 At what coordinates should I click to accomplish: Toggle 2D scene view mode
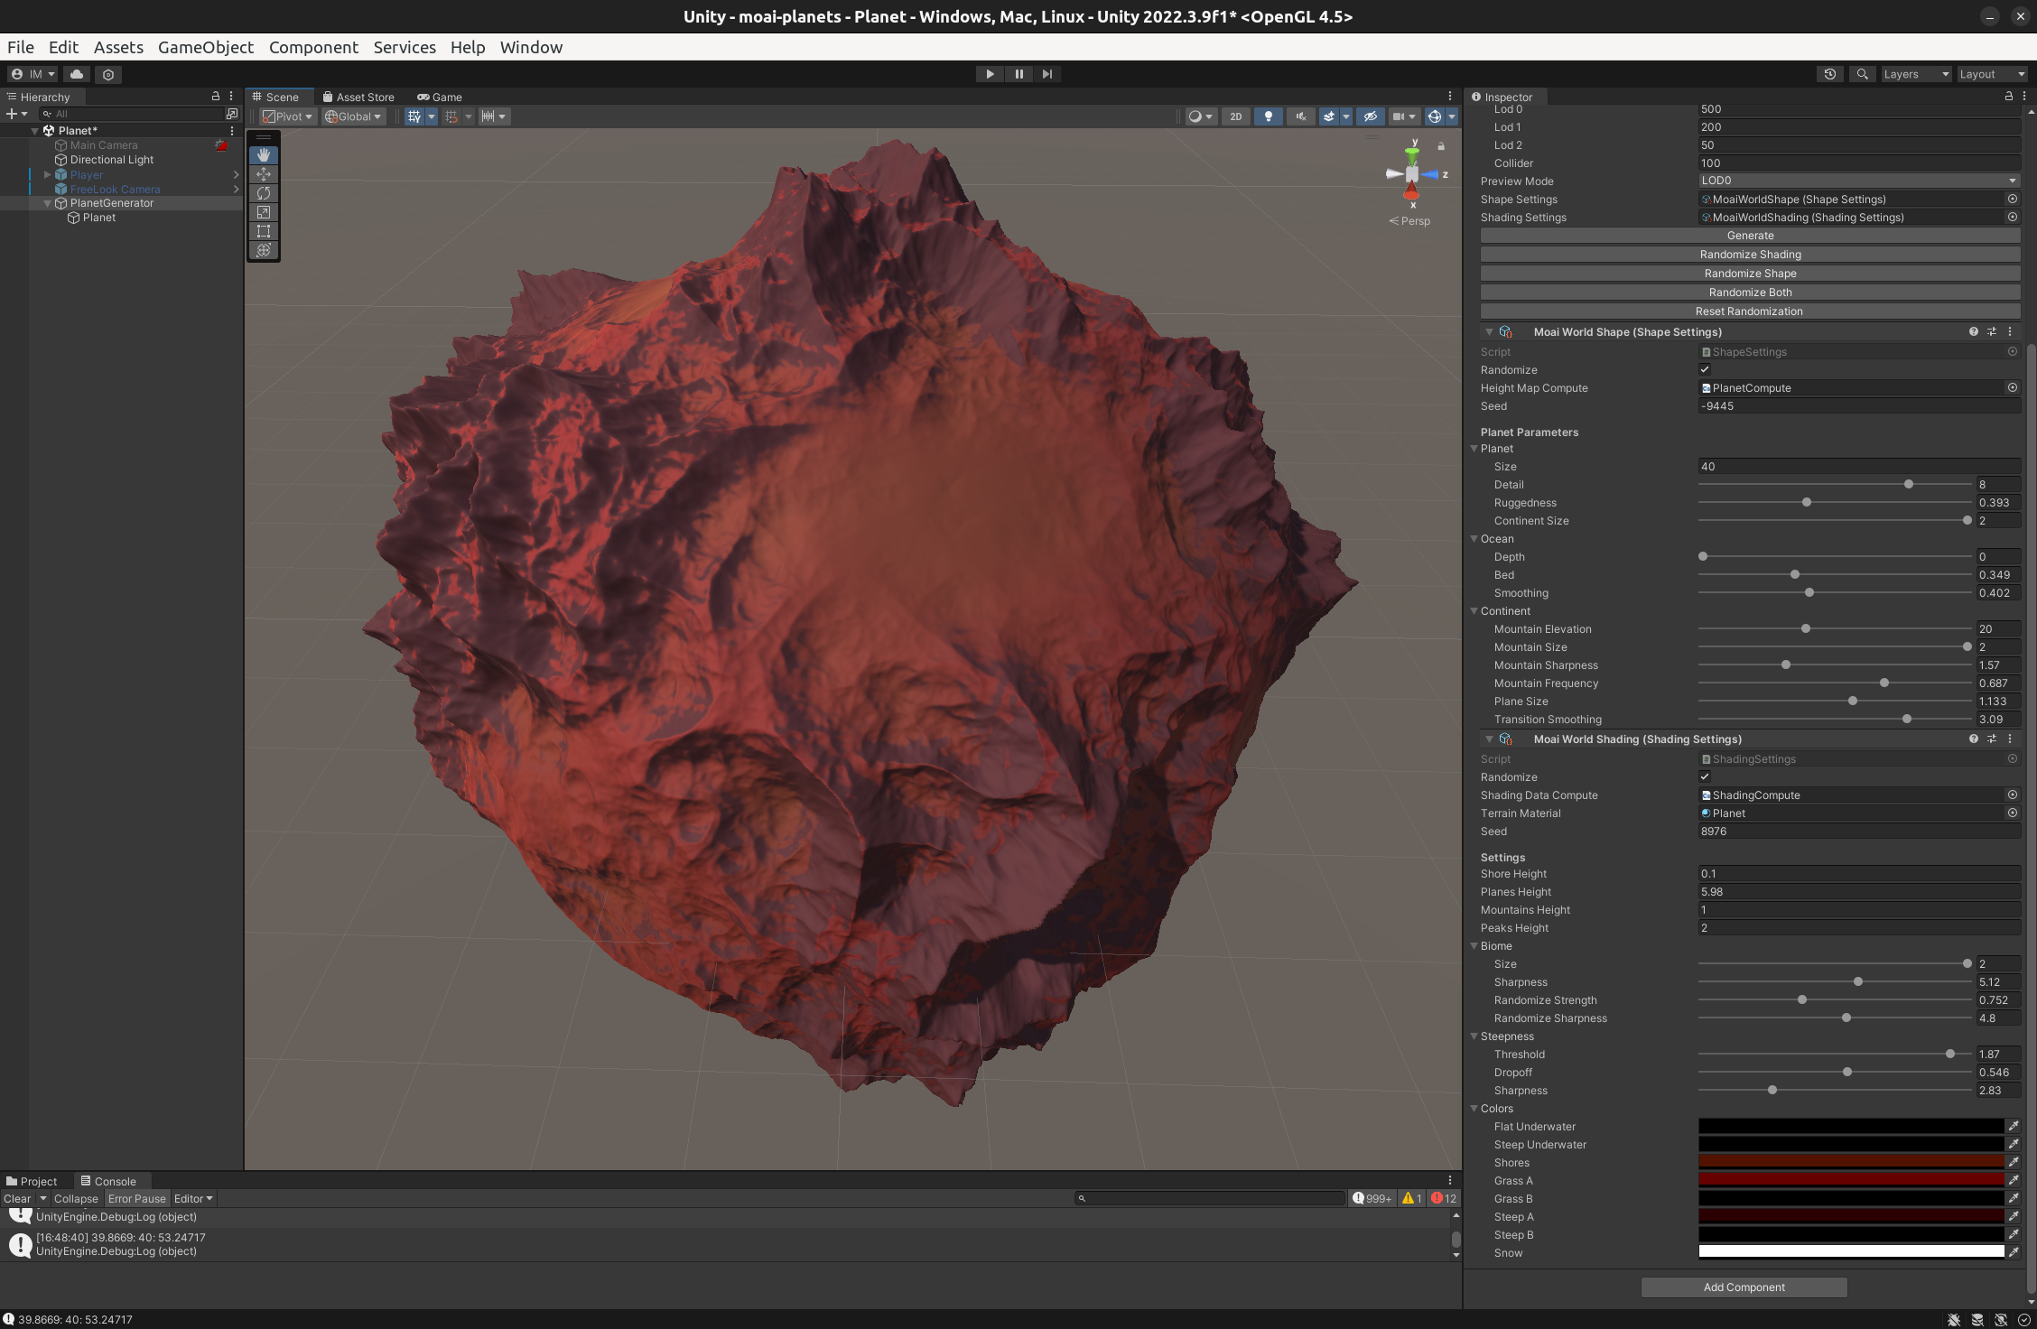(x=1236, y=116)
